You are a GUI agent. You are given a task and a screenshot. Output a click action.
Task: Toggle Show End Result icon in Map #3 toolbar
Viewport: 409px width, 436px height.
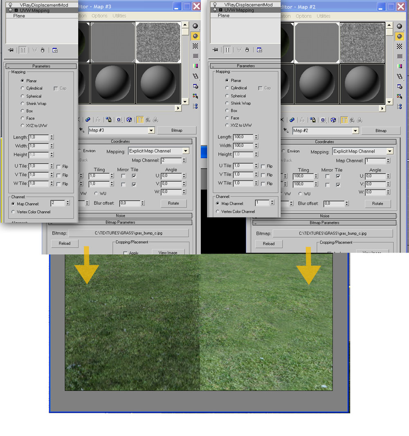pyautogui.click(x=140, y=120)
